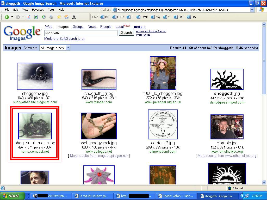
Task: Click the pink starfish plush thumbnail
Action: click(x=99, y=175)
